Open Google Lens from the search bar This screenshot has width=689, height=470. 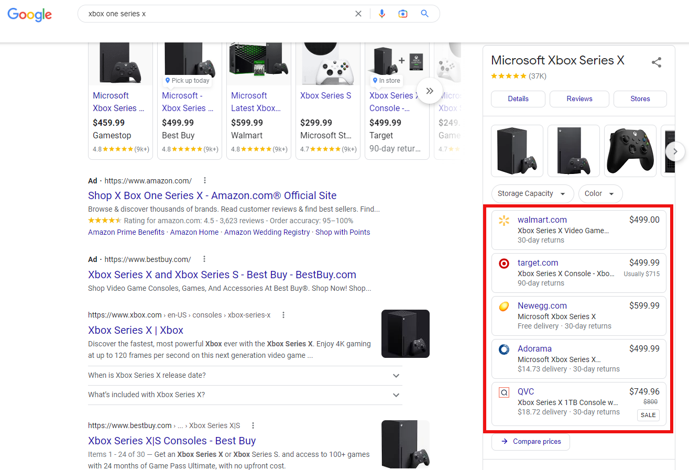pos(403,14)
